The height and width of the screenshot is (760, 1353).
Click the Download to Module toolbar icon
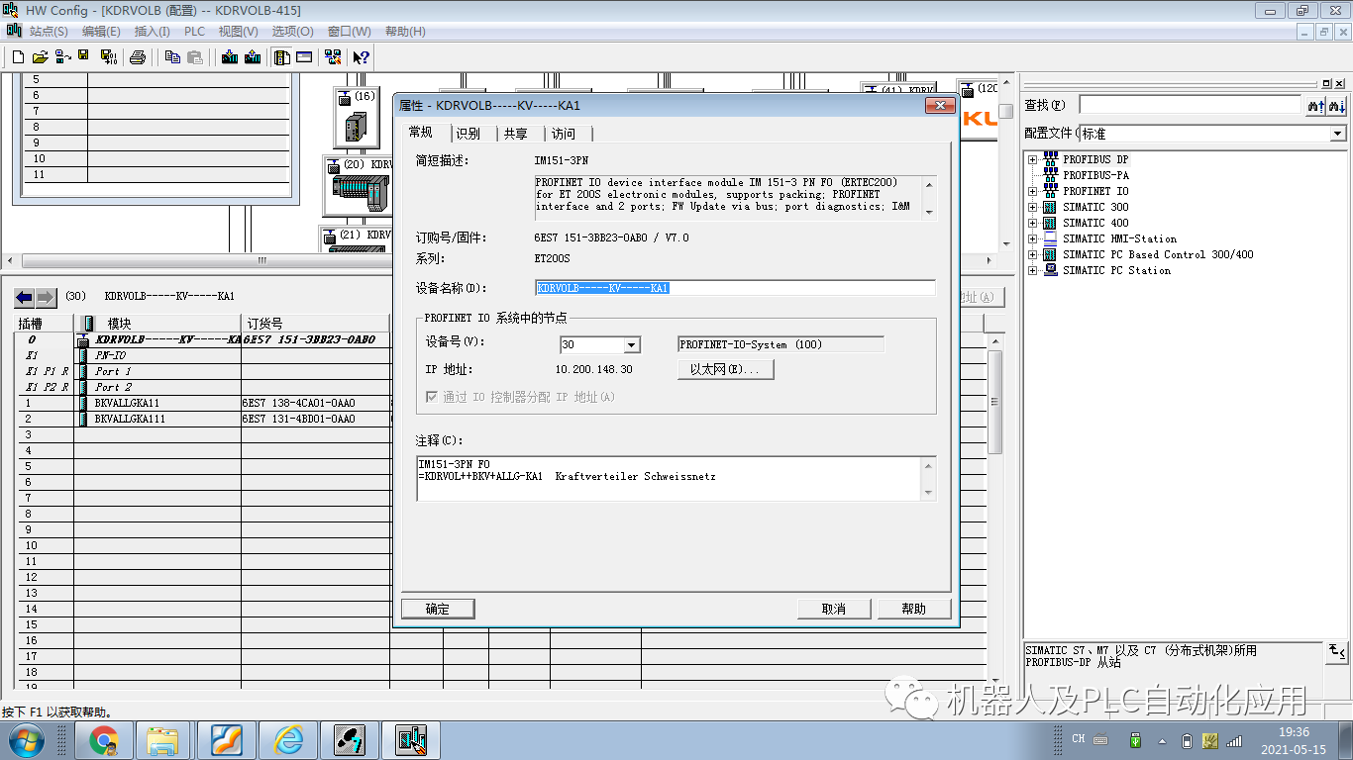(x=229, y=56)
